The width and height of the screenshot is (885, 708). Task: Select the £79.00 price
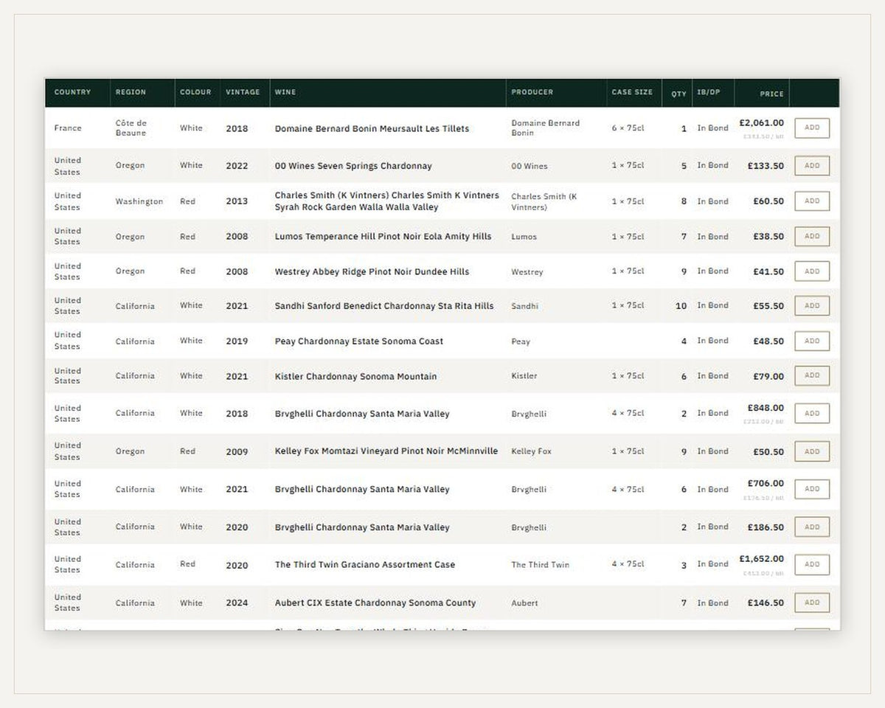pyautogui.click(x=768, y=376)
